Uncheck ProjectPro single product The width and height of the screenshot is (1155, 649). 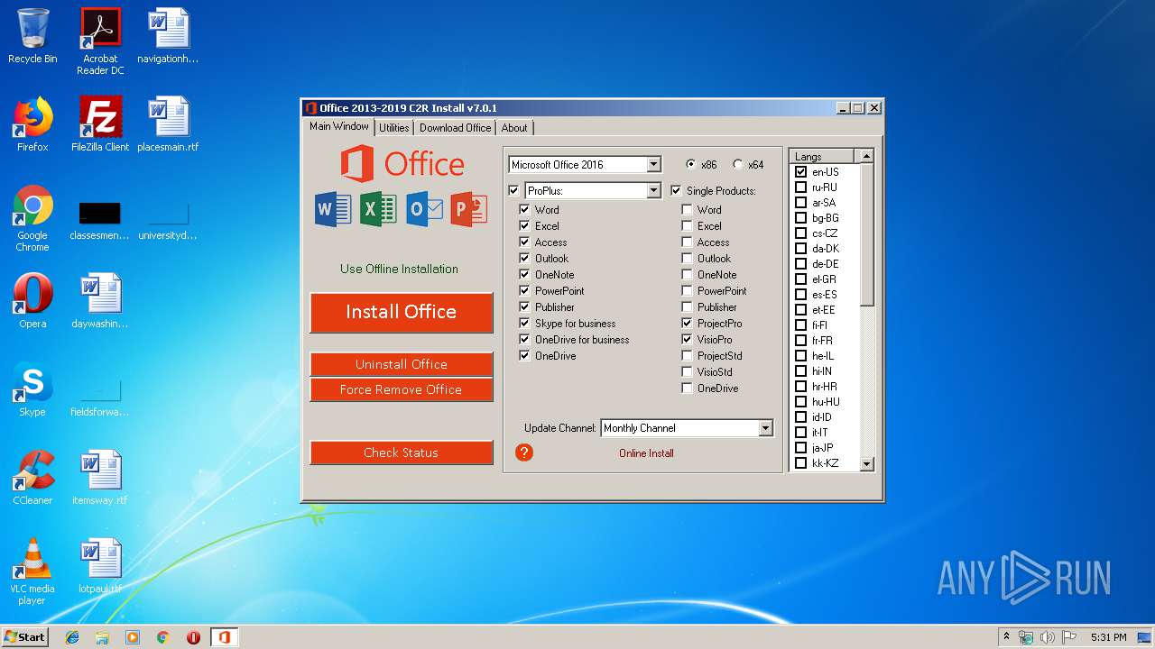pyautogui.click(x=687, y=323)
